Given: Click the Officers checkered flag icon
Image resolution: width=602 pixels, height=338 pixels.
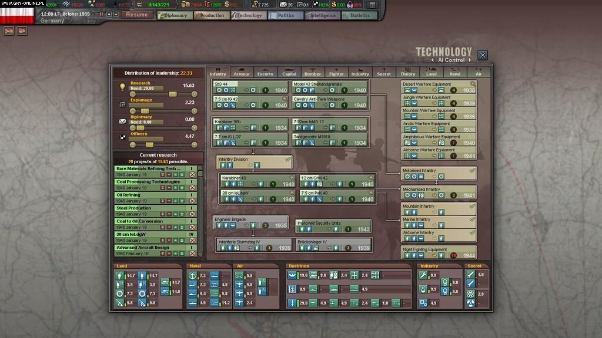Looking at the screenshot, I should tap(122, 137).
